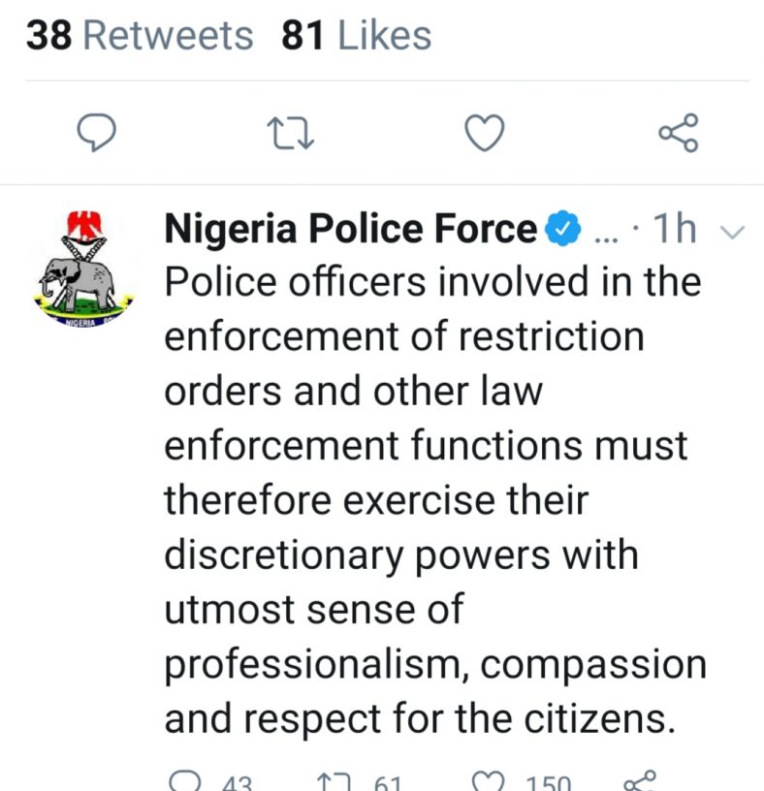
Task: Like the main tweet with the heart icon
Action: (485, 133)
